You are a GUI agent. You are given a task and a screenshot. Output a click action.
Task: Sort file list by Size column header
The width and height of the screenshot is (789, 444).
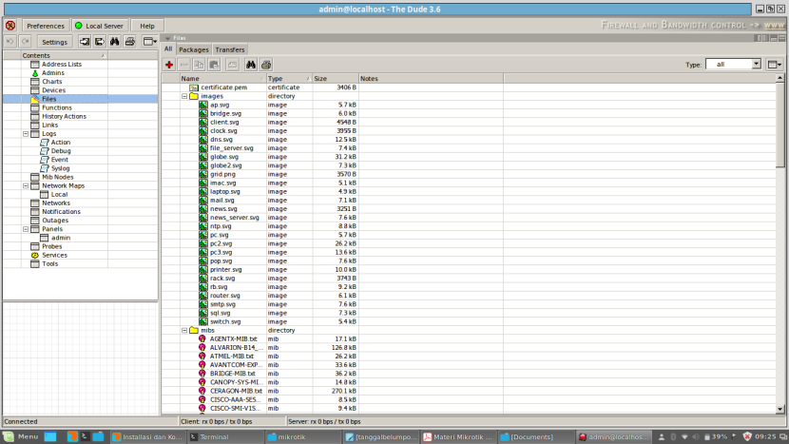(334, 79)
